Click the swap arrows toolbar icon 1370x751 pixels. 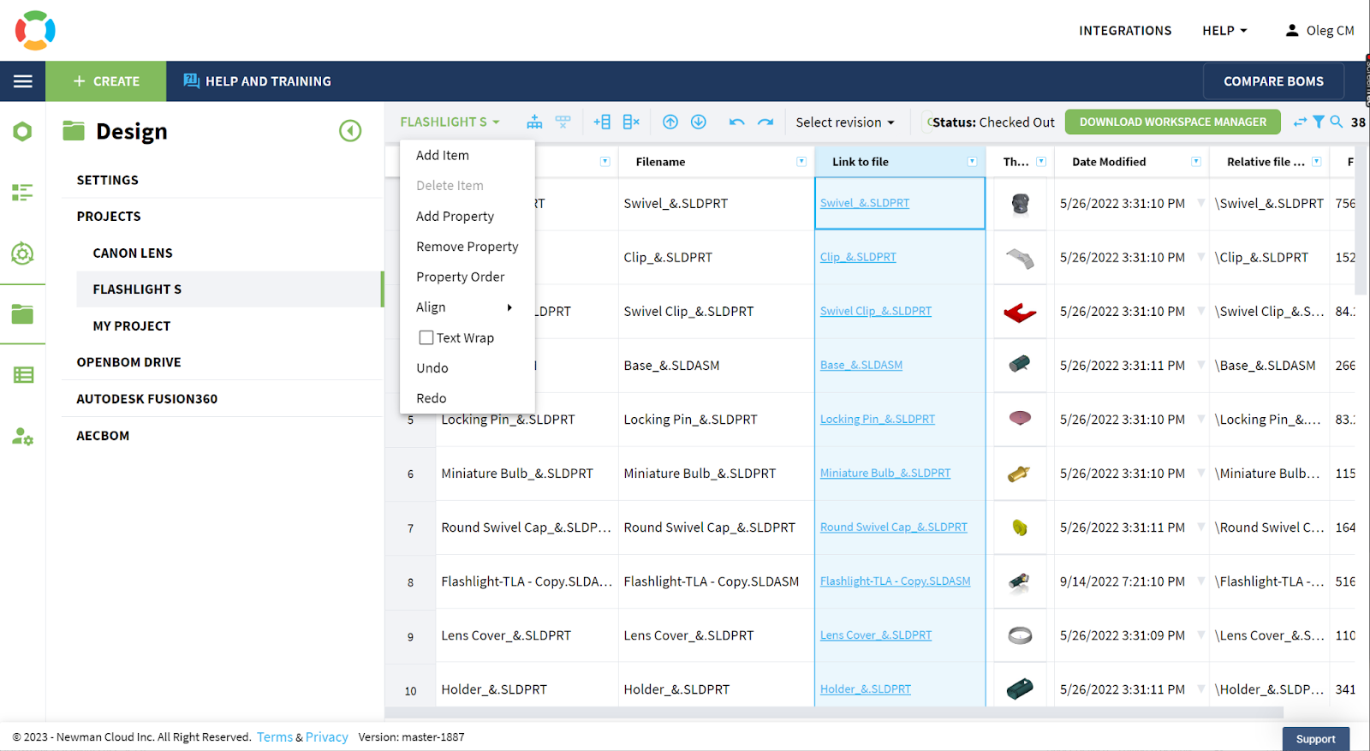click(1300, 122)
